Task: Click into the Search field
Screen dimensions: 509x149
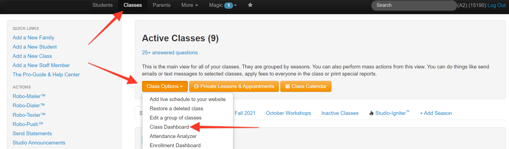Action: (414, 5)
